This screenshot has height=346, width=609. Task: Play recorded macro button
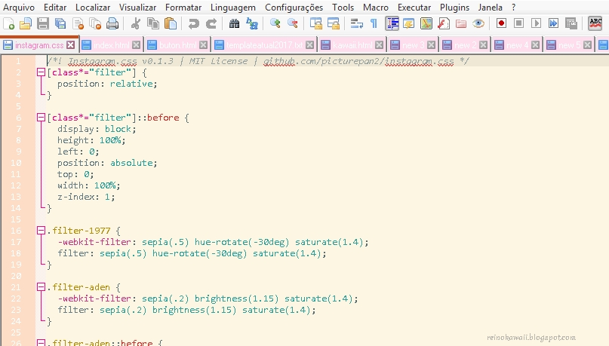[x=536, y=23]
